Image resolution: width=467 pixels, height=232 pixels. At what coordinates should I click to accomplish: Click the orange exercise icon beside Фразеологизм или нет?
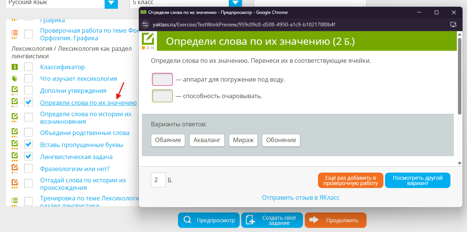(15, 169)
